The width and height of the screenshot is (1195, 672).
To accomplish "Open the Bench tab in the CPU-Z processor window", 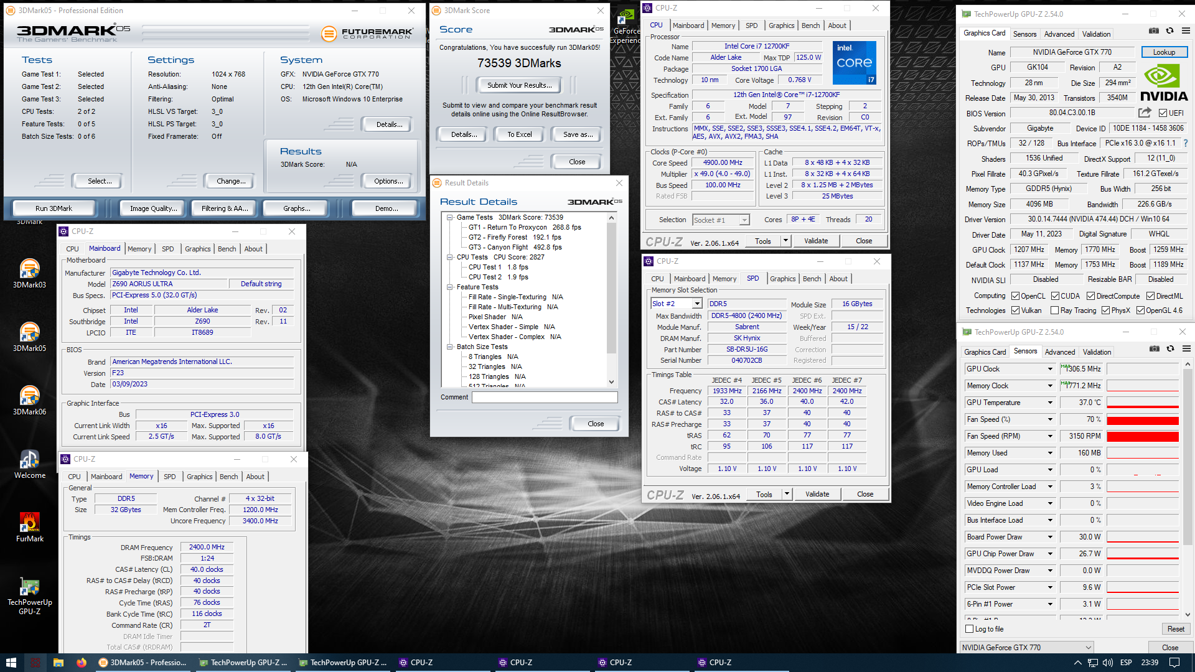I will point(810,26).
